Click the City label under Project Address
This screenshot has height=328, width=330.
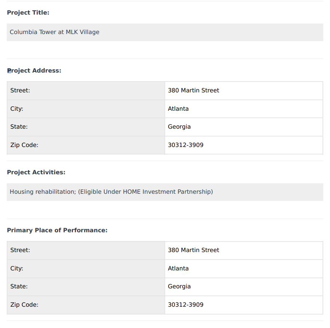click(x=16, y=109)
